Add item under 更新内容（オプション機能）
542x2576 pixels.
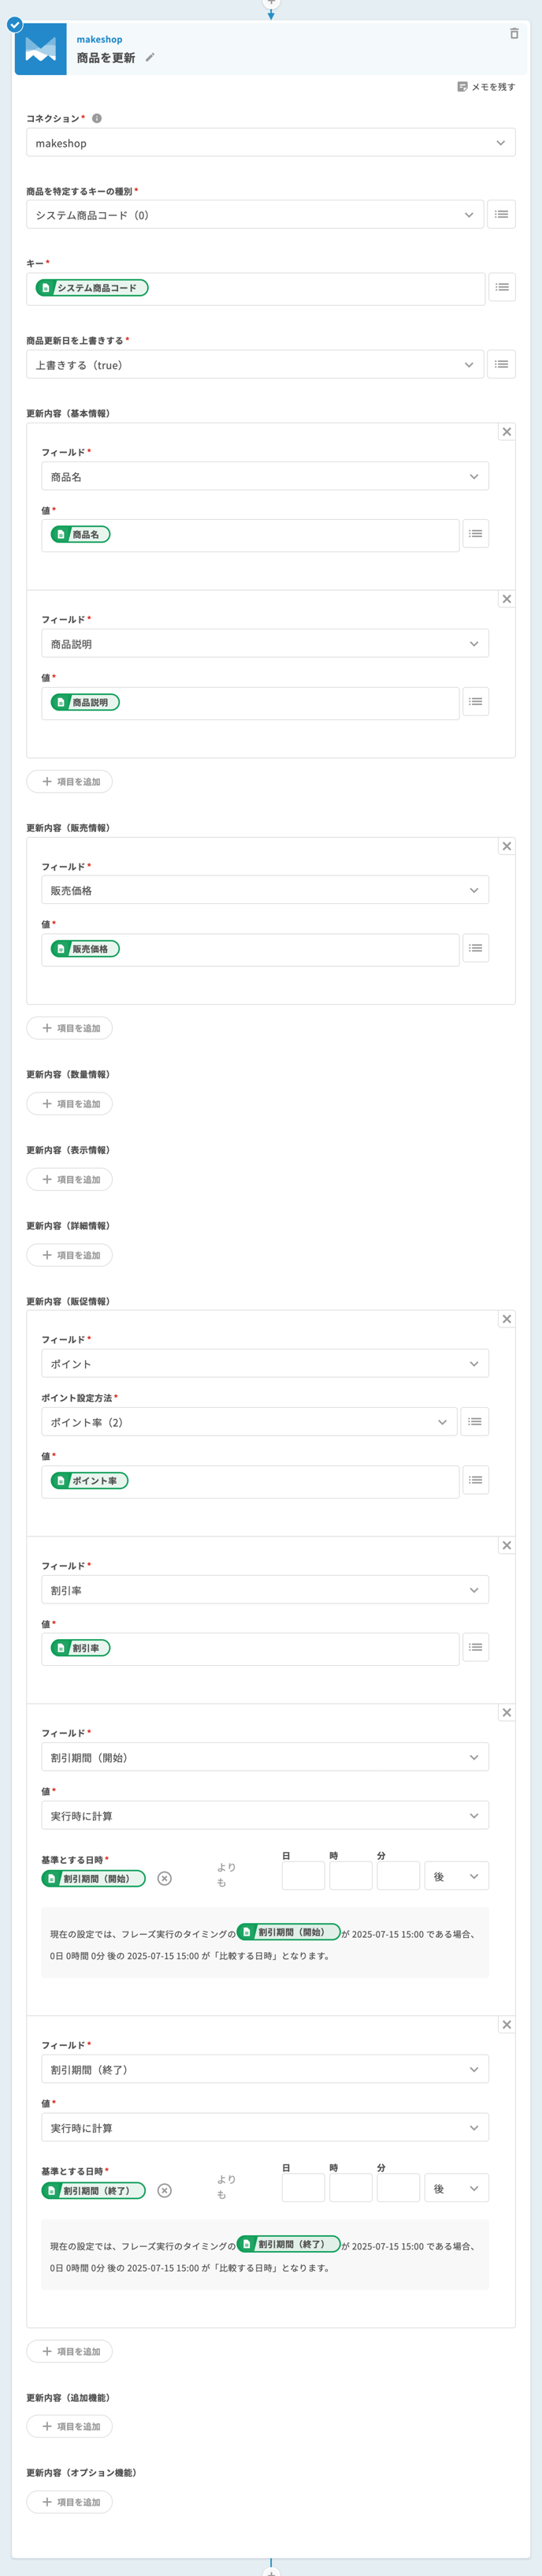point(69,2502)
